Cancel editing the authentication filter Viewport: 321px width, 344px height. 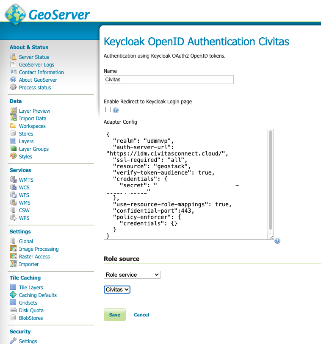click(x=141, y=315)
